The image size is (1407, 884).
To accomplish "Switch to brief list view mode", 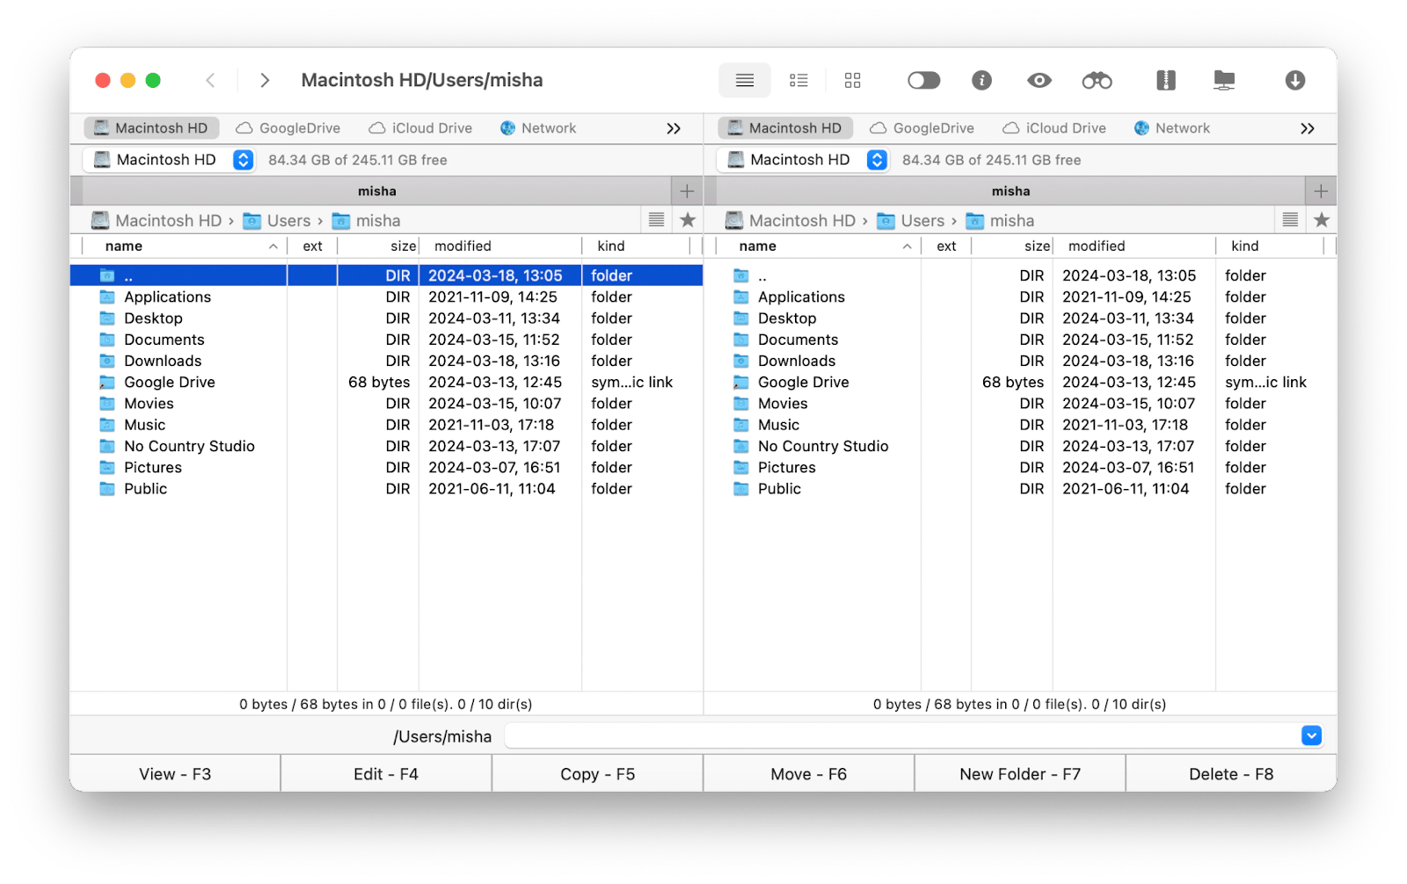I will coord(798,81).
